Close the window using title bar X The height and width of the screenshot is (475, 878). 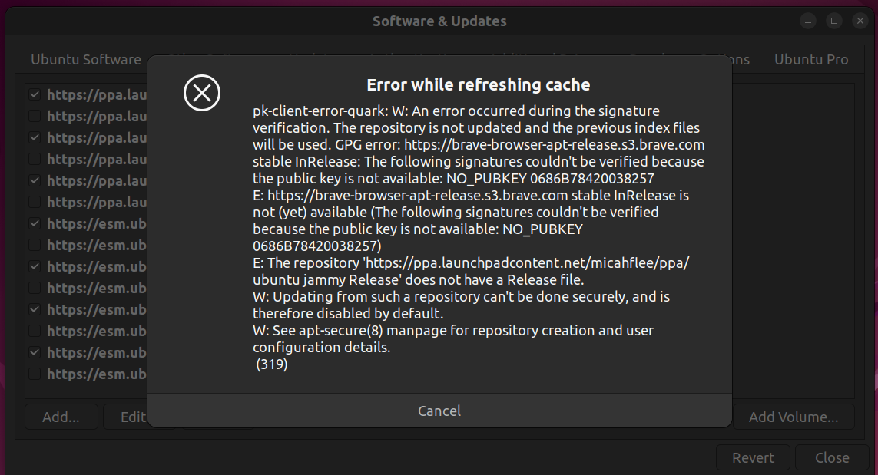(x=860, y=21)
